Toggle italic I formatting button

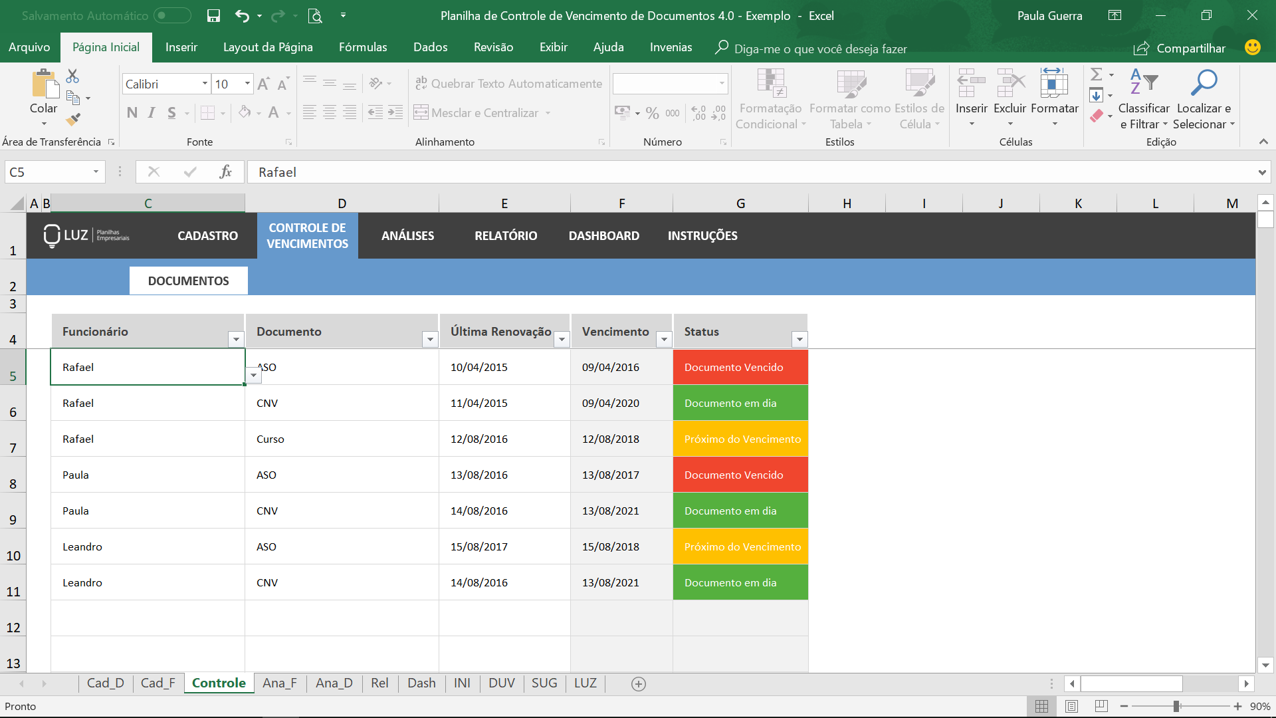tap(152, 113)
